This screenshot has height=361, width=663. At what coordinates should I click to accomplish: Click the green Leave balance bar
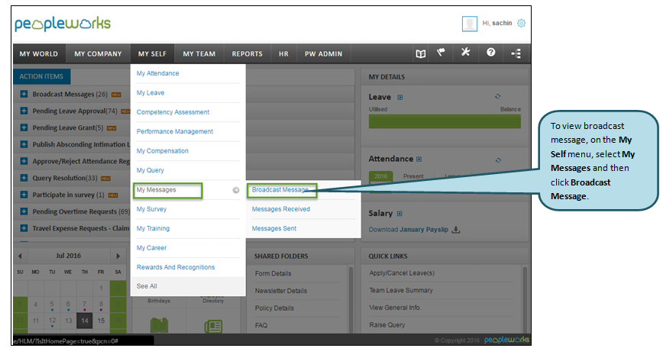[445, 121]
